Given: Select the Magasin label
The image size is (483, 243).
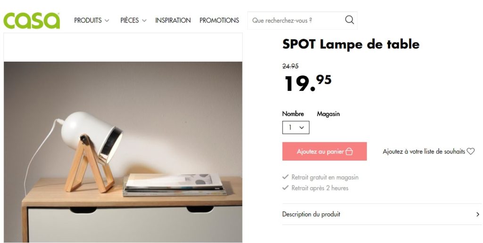Looking at the screenshot, I should [x=328, y=114].
